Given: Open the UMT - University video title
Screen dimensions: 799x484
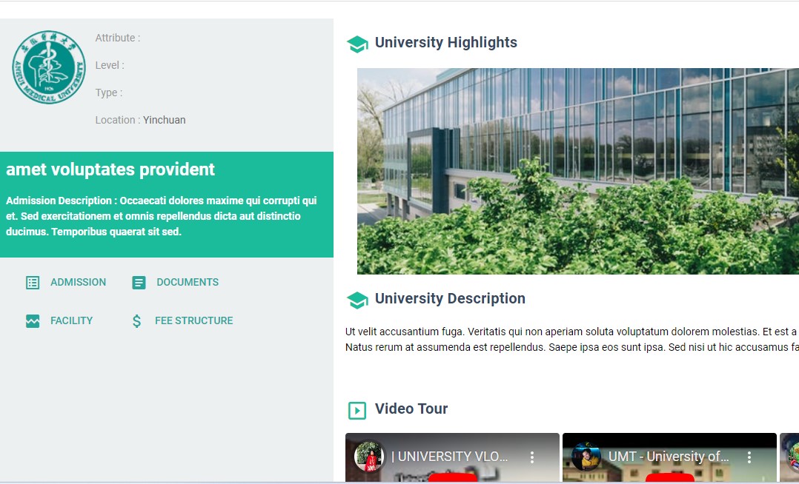Looking at the screenshot, I should [669, 457].
